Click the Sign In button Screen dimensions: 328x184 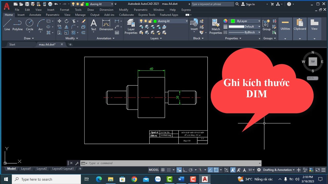click(248, 4)
